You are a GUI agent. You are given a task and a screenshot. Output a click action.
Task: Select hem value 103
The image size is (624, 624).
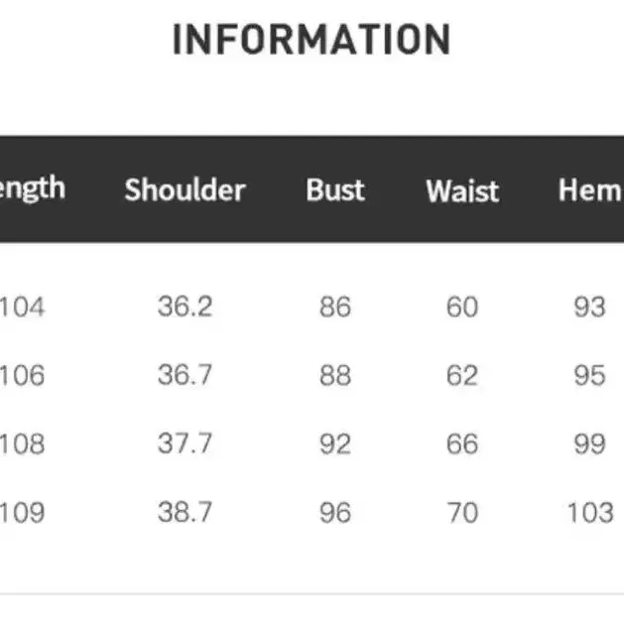[x=590, y=512]
